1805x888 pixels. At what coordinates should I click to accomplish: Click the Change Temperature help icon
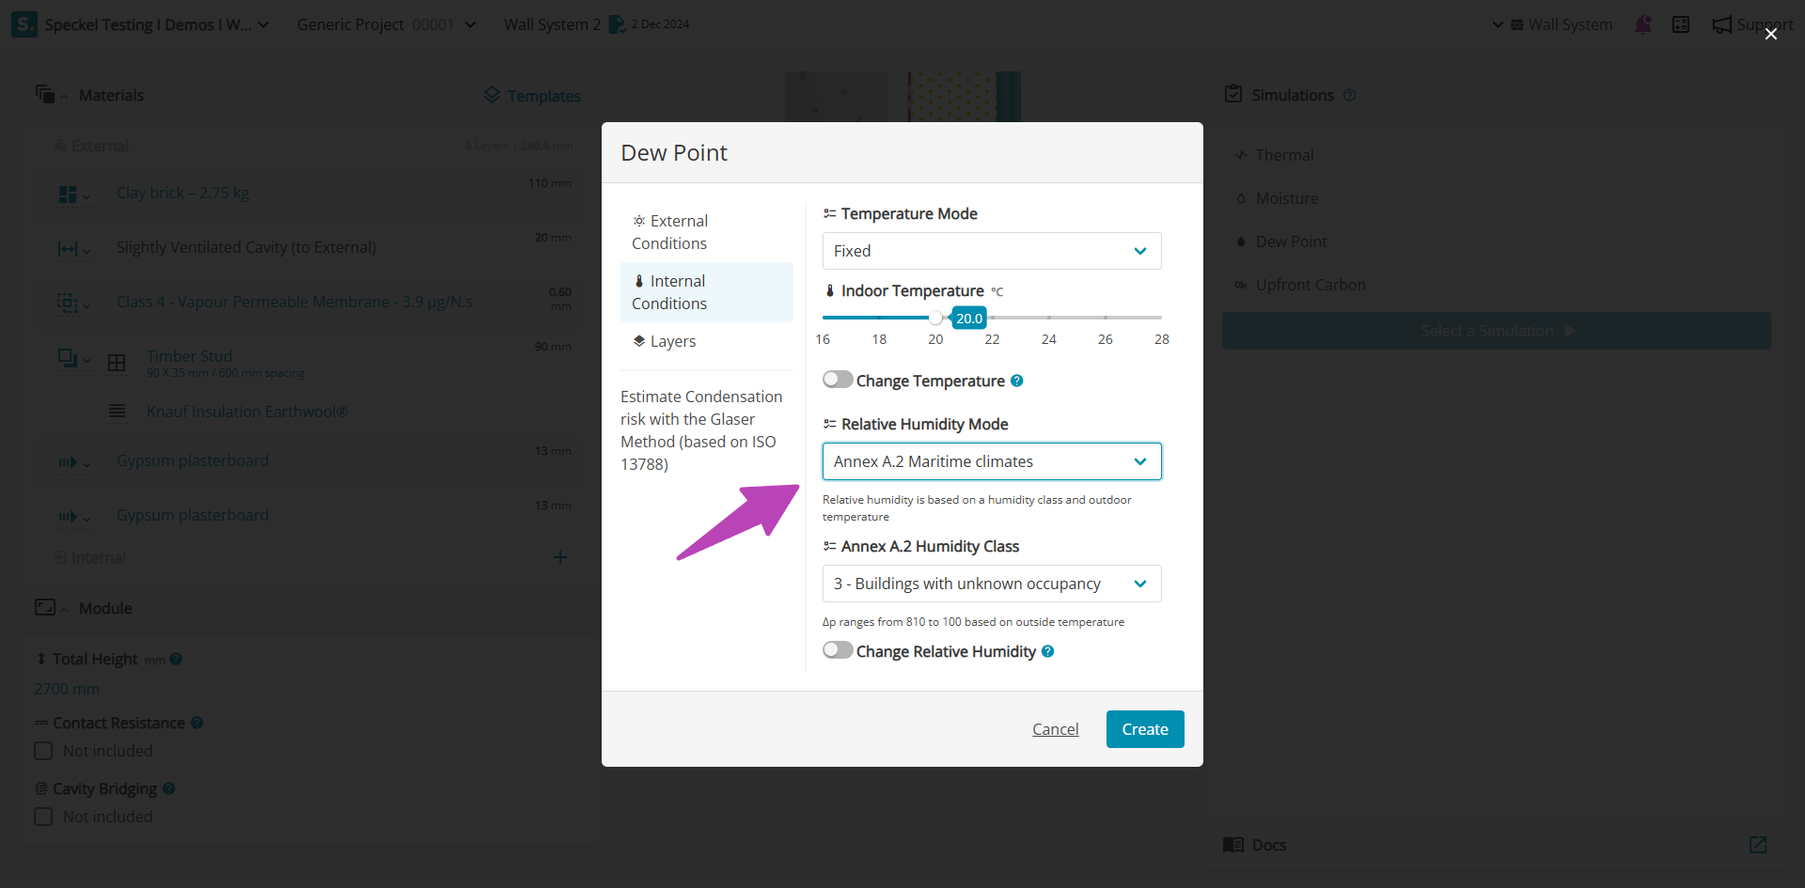(x=1017, y=381)
